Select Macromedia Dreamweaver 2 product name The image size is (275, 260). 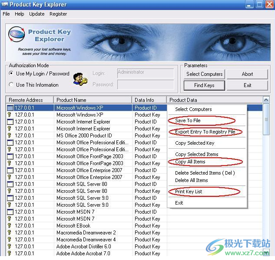86,233
